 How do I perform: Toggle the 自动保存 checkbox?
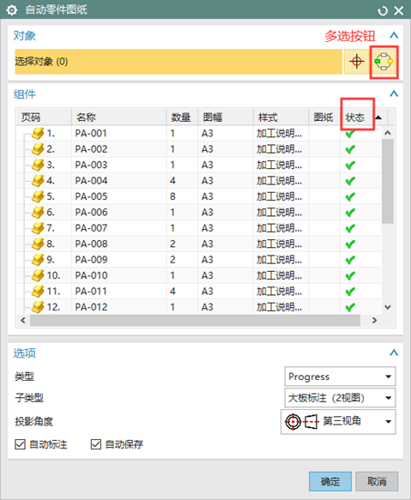96,444
